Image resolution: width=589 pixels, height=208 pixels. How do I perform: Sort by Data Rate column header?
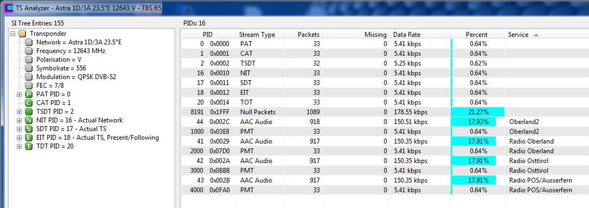(x=420, y=35)
